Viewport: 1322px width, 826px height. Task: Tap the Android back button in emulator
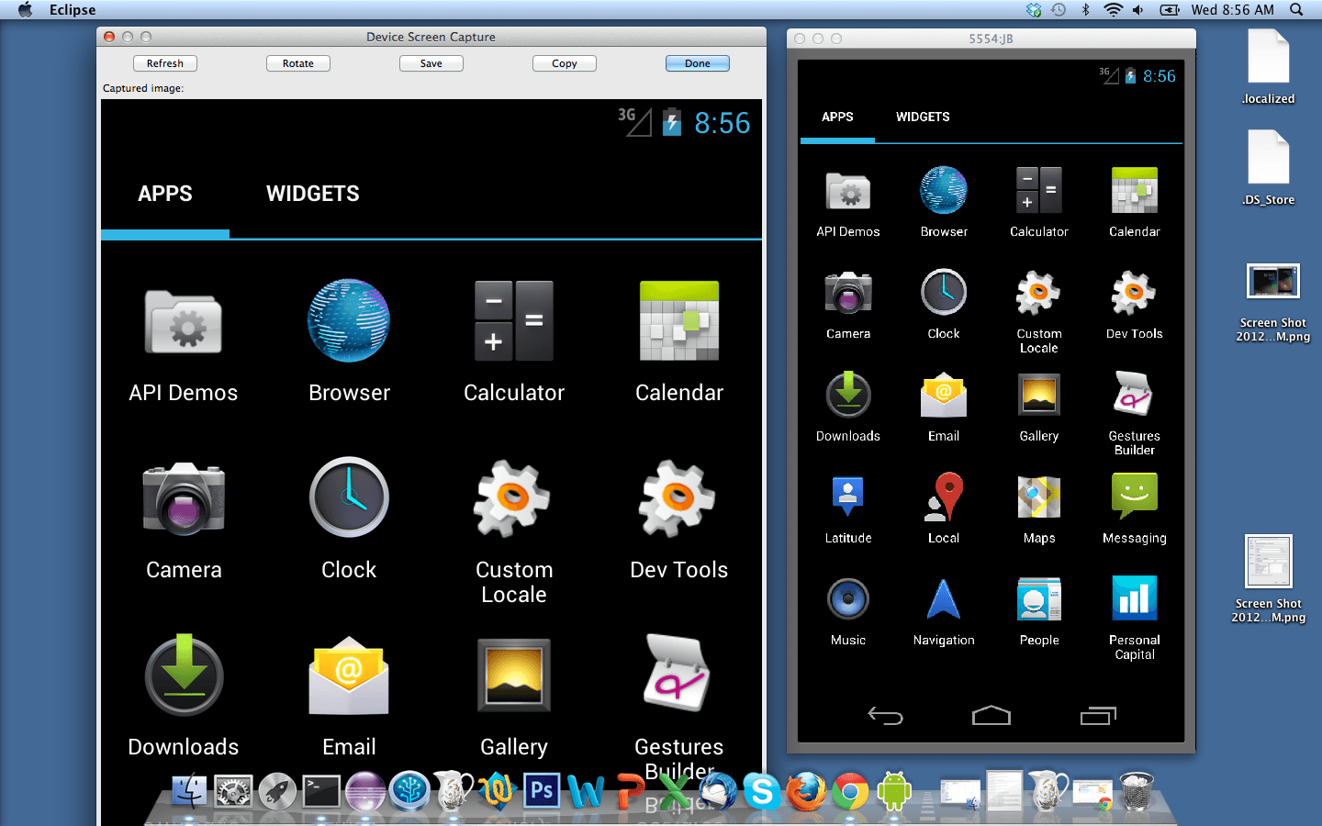[x=885, y=716]
